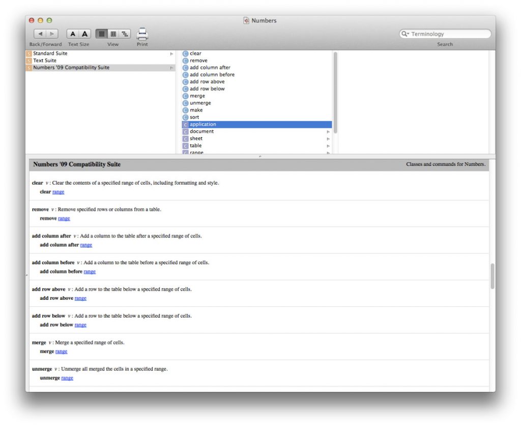Expand the Standard Suite disclosure arrow
This screenshot has width=521, height=427.
(171, 53)
